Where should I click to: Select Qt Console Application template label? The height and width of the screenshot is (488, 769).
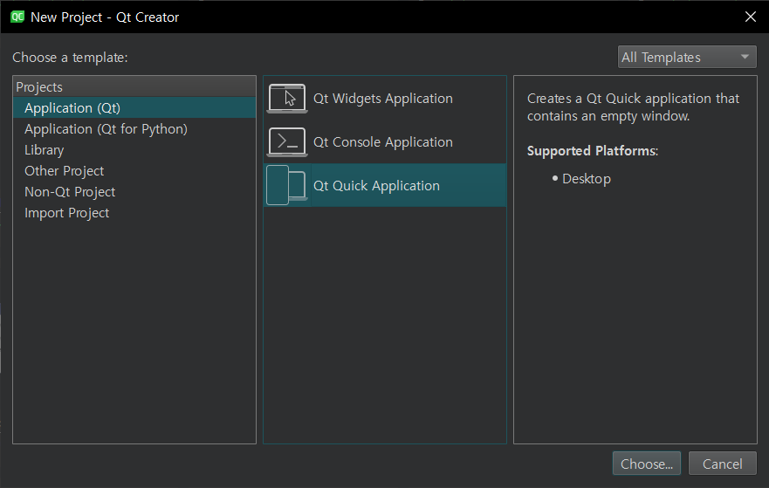pyautogui.click(x=383, y=142)
